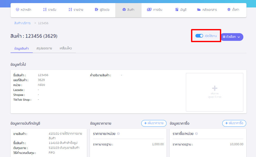The height and width of the screenshot is (157, 256).
Task: Click help icon beside ราคาขาย/หน่วย
Action: coord(118,134)
